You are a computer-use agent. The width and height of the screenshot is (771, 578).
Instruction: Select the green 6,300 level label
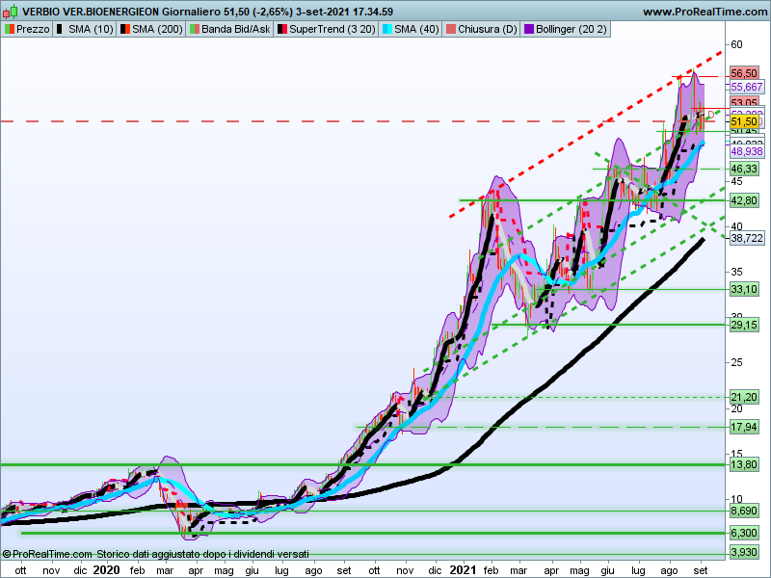pyautogui.click(x=744, y=533)
